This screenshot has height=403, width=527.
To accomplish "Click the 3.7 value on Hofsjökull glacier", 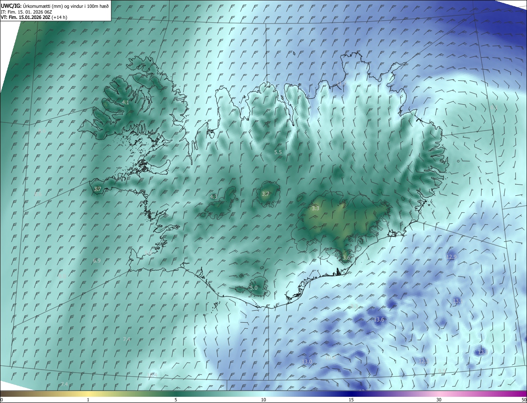I will pyautogui.click(x=266, y=194).
